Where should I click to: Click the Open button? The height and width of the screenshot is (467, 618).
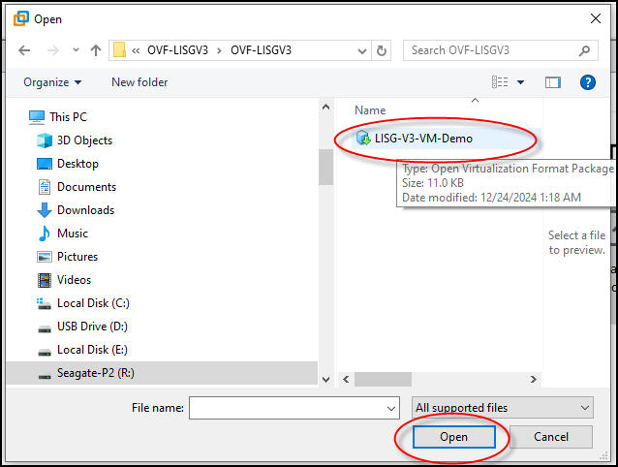coord(453,437)
